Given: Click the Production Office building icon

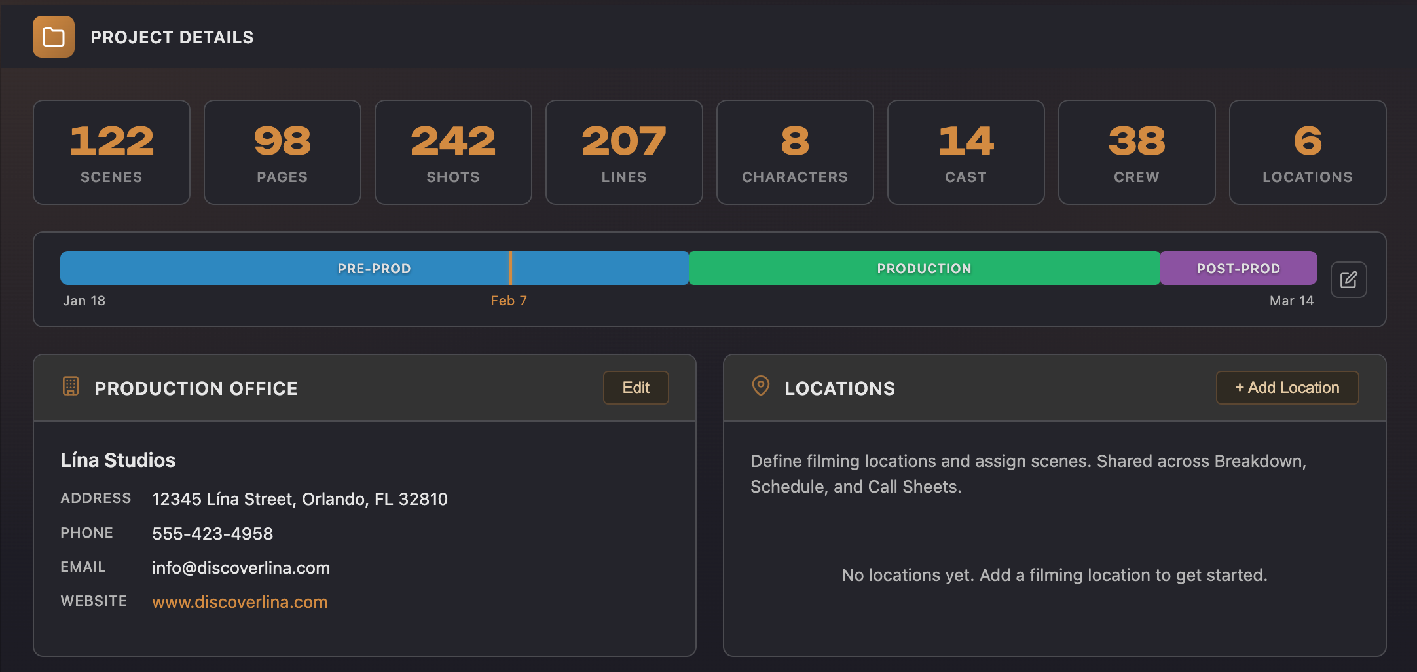Looking at the screenshot, I should [71, 386].
